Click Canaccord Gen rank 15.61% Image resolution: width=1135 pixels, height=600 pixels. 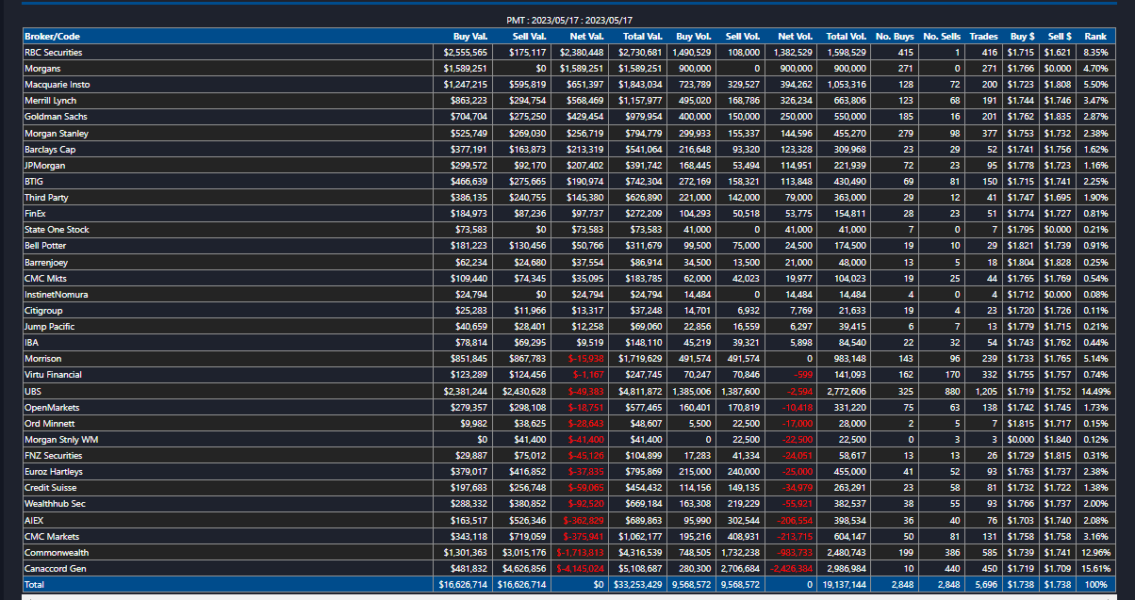[x=1094, y=569]
